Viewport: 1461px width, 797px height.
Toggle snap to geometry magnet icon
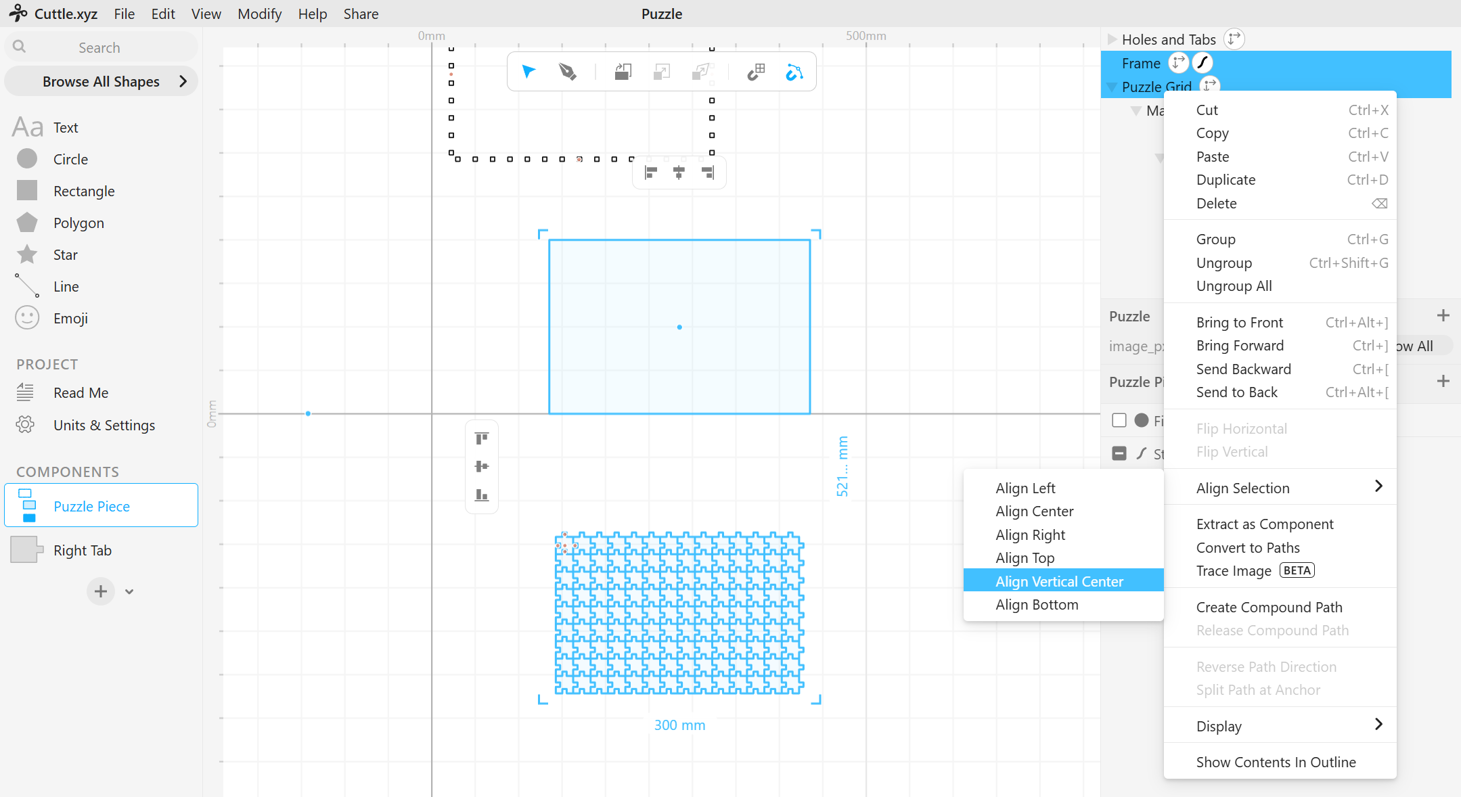794,71
